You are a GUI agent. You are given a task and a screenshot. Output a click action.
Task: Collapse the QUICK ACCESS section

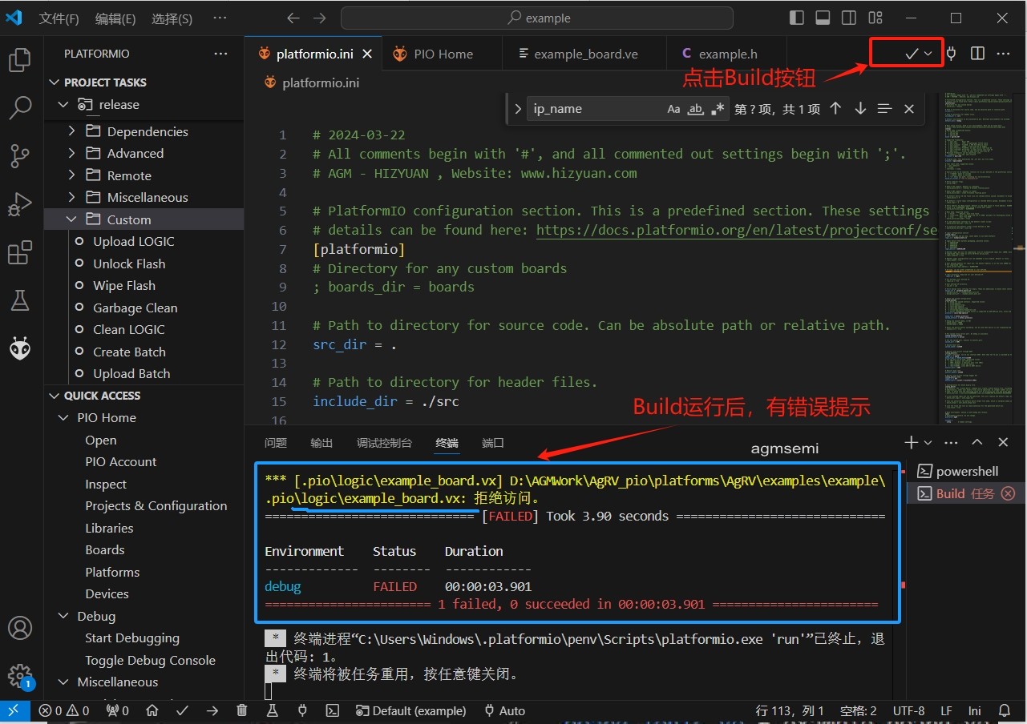[x=55, y=396]
